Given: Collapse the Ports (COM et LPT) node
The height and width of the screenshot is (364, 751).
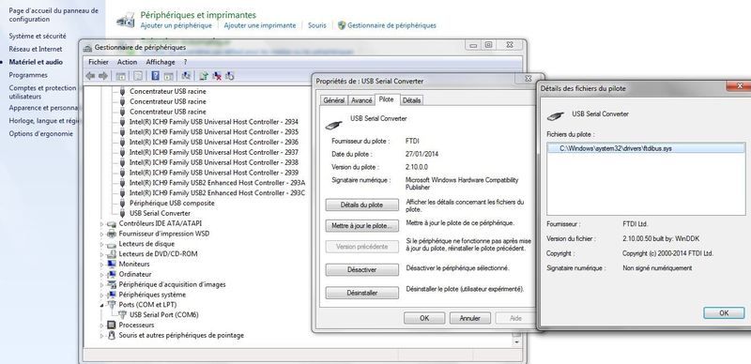Looking at the screenshot, I should (101, 305).
